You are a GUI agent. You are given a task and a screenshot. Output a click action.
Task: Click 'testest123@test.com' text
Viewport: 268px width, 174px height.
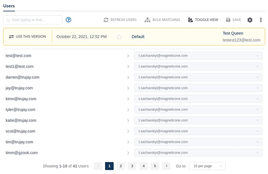coord(242,40)
